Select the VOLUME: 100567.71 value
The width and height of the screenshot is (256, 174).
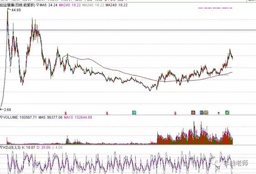point(20,117)
